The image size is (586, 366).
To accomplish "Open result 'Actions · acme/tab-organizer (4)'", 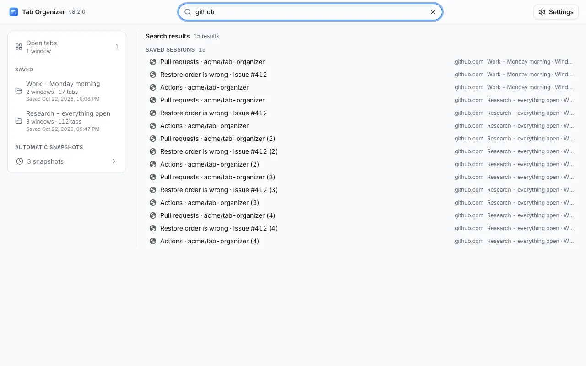I will 362,241.
